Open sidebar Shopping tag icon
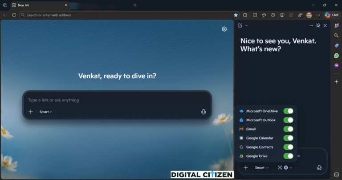342x180 pixels. click(x=337, y=45)
